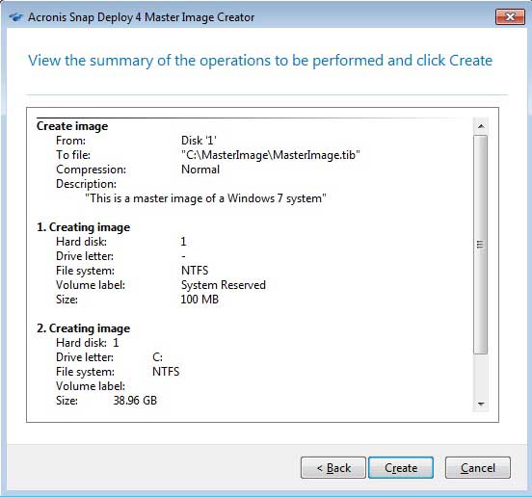The height and width of the screenshot is (497, 532).
Task: Click the Disk '1' source value
Action: click(x=199, y=141)
